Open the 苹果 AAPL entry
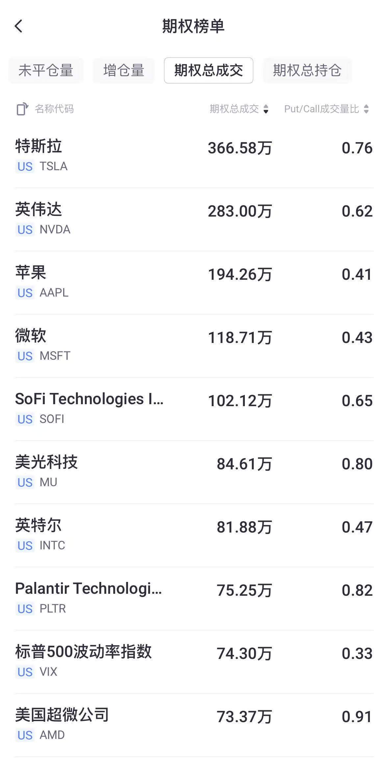The height and width of the screenshot is (758, 388). point(194,282)
